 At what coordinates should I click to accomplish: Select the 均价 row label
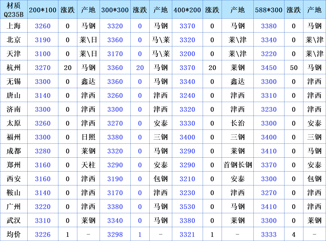point(14,234)
